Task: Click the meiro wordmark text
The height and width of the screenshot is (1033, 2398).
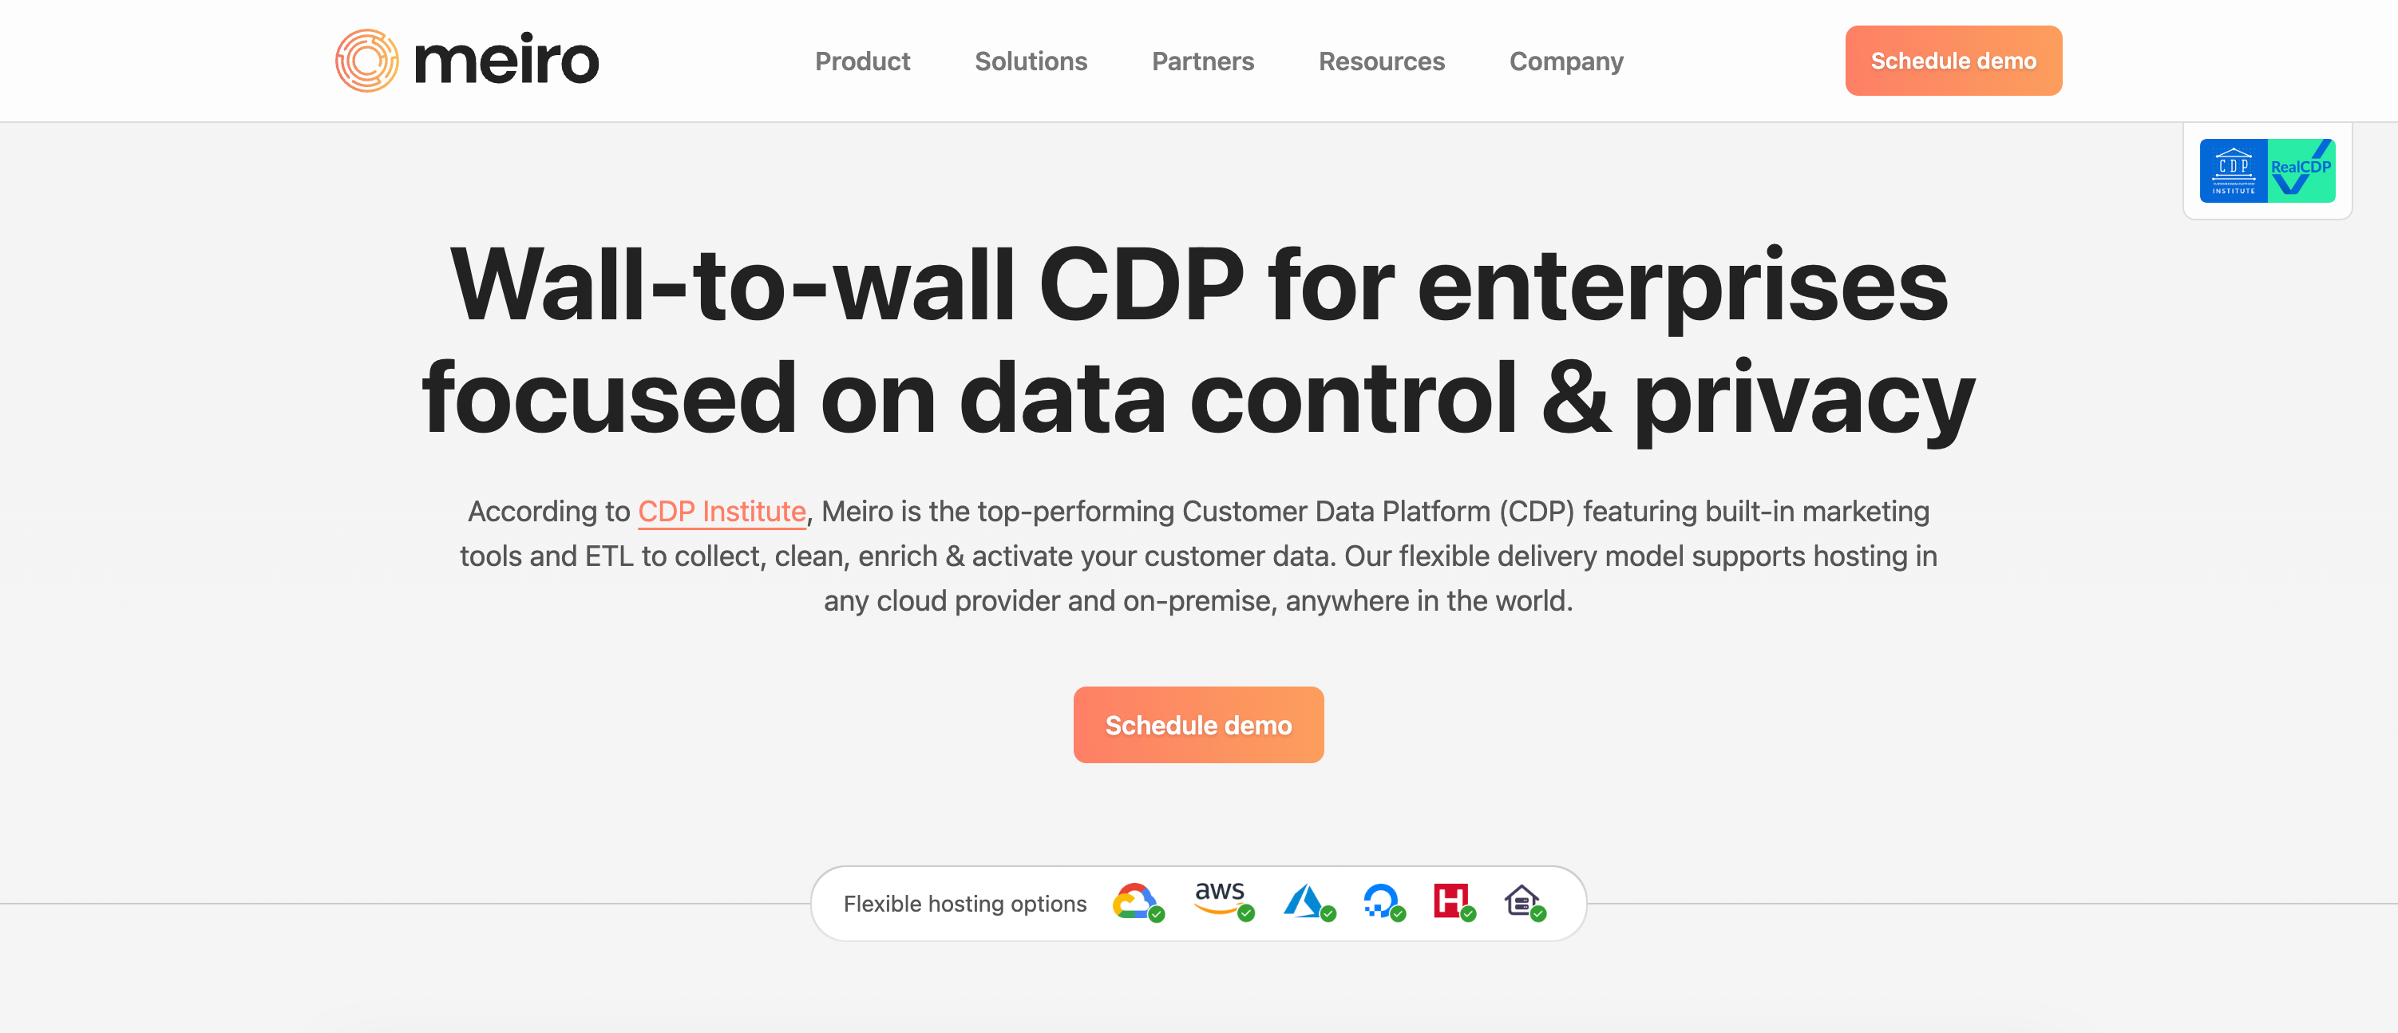Action: pyautogui.click(x=506, y=61)
